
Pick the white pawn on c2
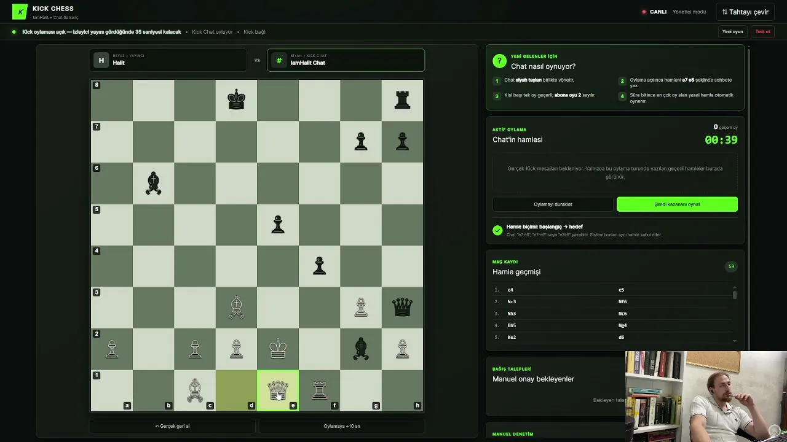pyautogui.click(x=194, y=349)
